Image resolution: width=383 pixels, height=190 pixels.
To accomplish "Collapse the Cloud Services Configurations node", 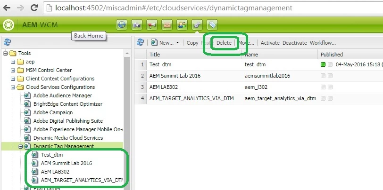I will point(13,87).
